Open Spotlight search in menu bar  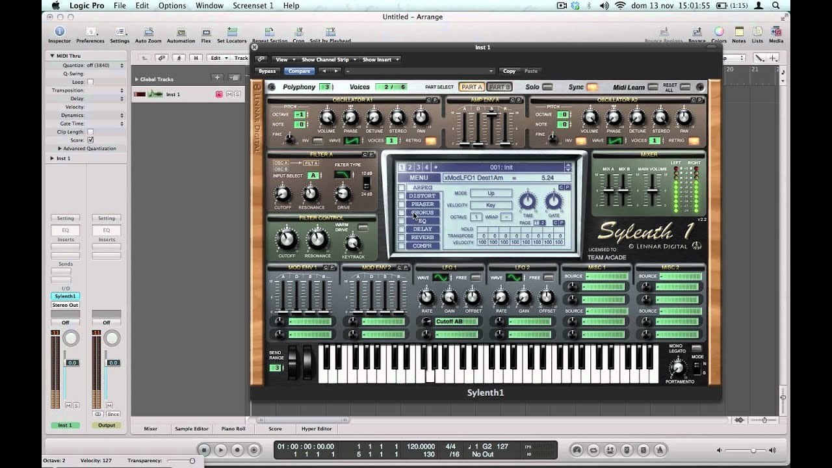(x=776, y=5)
